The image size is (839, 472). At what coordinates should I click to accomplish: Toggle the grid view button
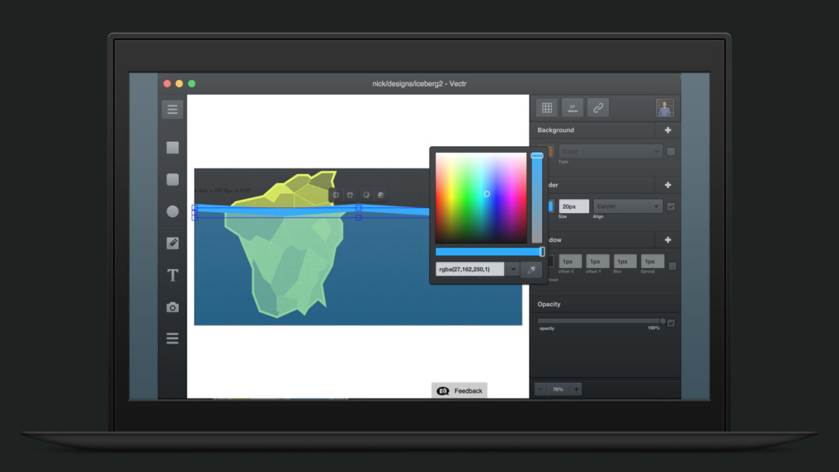click(x=547, y=108)
